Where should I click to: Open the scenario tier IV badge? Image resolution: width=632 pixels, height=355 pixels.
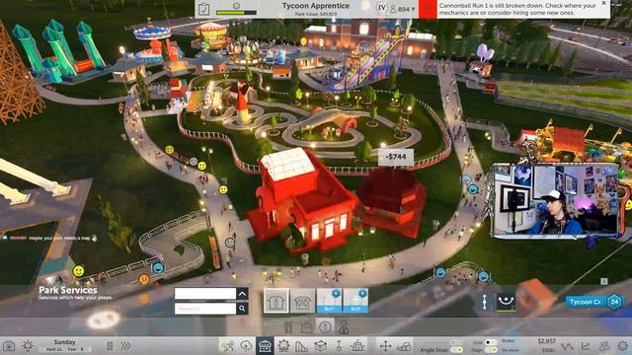(382, 8)
